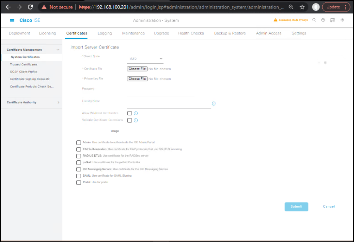
Task: Switch to the Upgrade tab
Action: point(162,33)
